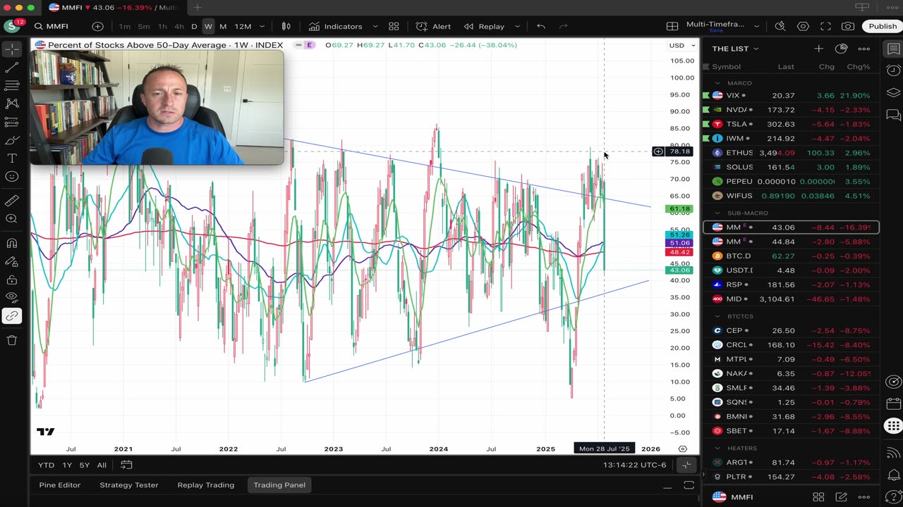Open the Fibonacci retracement tools

(12, 85)
